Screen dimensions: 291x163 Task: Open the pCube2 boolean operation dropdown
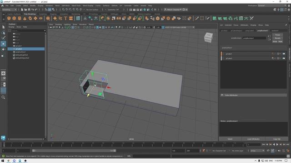pos(274,58)
